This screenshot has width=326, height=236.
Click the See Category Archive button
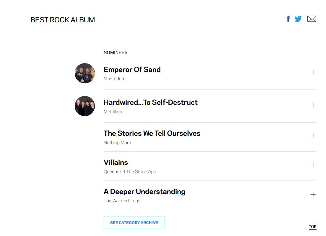pos(134,223)
